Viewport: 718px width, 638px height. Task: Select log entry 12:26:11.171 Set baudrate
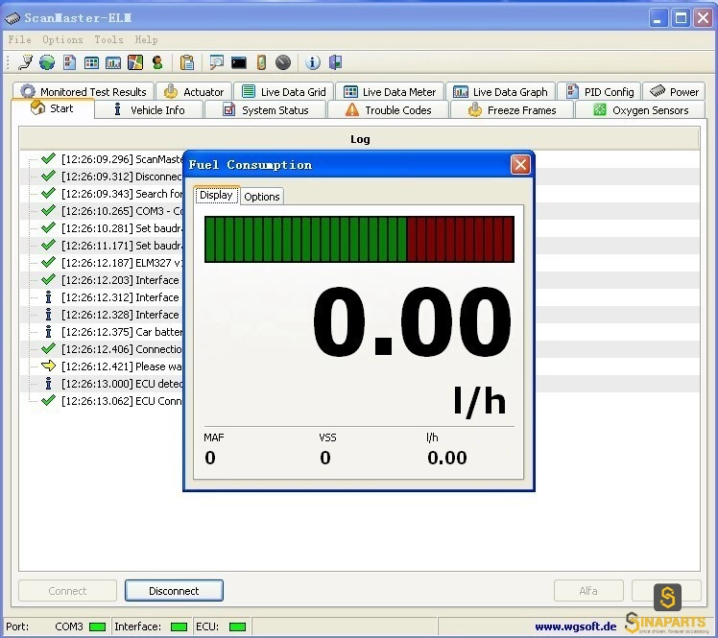click(x=121, y=246)
